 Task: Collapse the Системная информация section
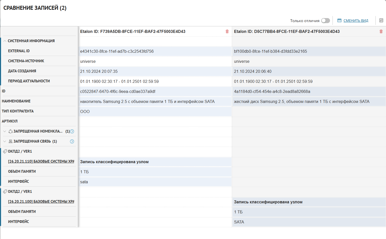pyautogui.click(x=5, y=41)
